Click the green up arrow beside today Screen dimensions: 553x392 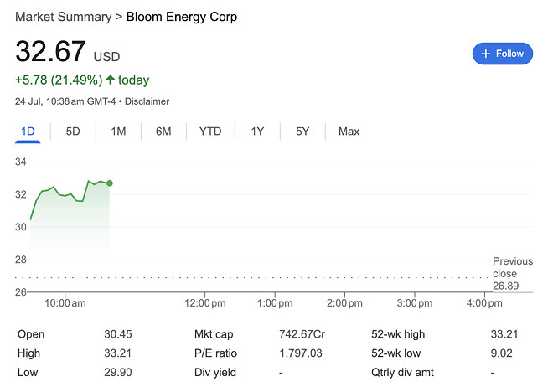pos(110,80)
